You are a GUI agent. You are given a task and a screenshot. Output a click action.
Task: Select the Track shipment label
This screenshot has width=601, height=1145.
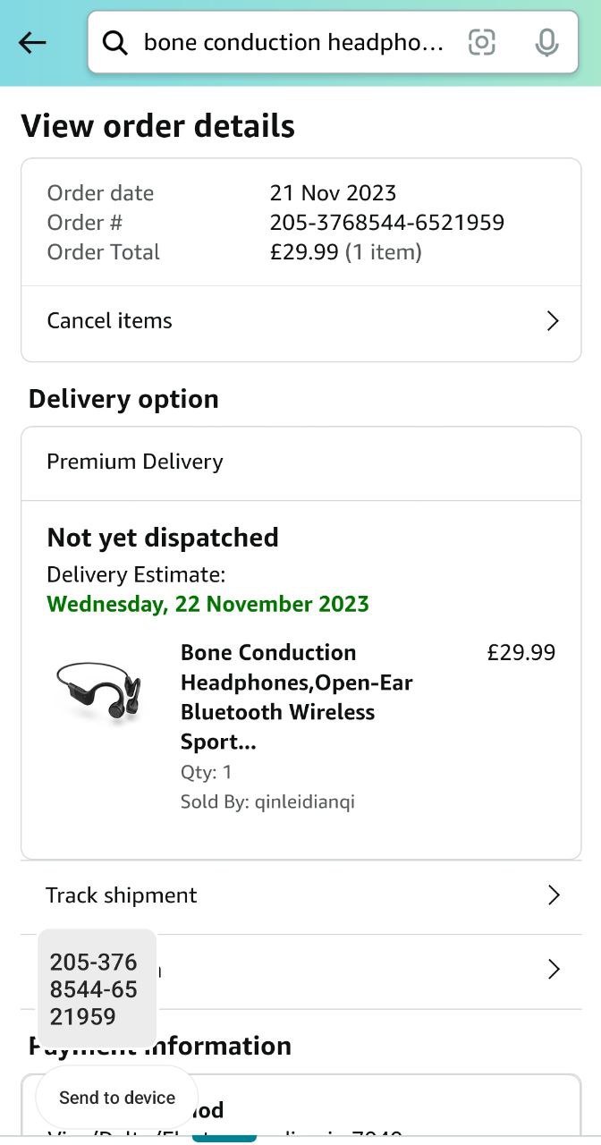[122, 895]
